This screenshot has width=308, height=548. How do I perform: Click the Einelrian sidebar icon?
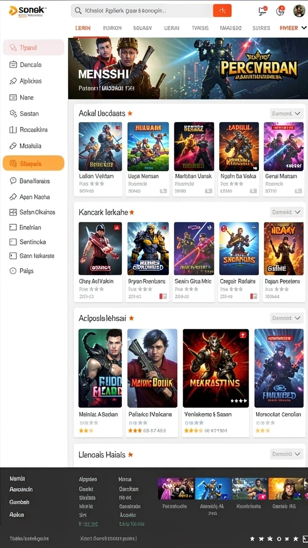tap(13, 227)
